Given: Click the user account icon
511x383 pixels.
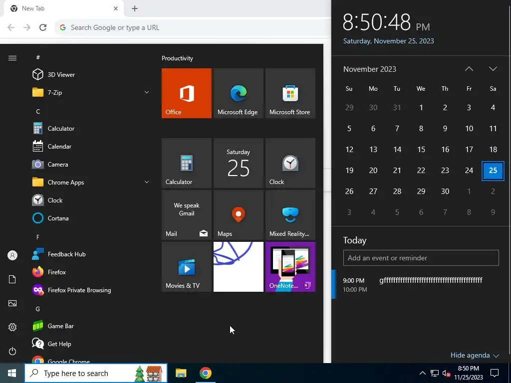Looking at the screenshot, I should [x=12, y=255].
